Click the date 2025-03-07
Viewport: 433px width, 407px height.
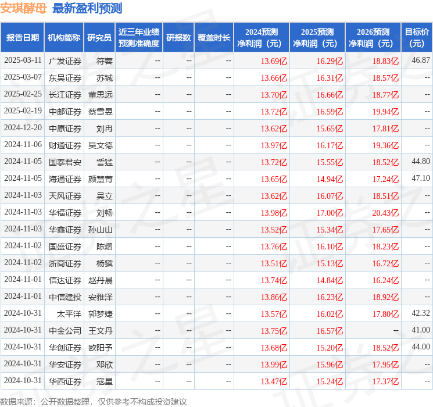pos(23,77)
